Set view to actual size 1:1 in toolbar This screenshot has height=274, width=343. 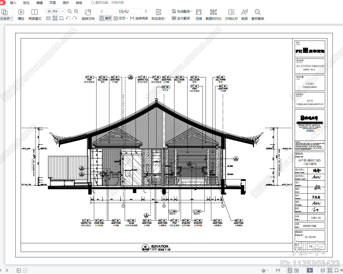pyautogui.click(x=48, y=18)
